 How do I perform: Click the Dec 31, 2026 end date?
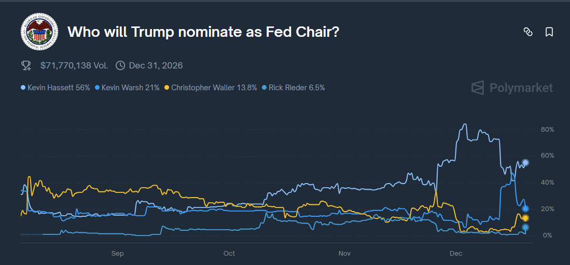[x=156, y=65]
